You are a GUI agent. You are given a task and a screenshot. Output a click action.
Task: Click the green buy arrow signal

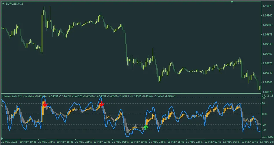coord(146,127)
